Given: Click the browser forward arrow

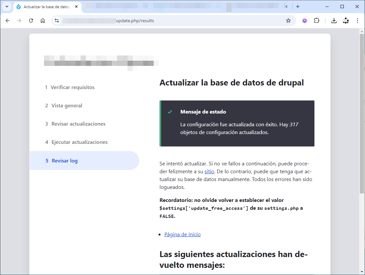Looking at the screenshot, I should (19, 21).
